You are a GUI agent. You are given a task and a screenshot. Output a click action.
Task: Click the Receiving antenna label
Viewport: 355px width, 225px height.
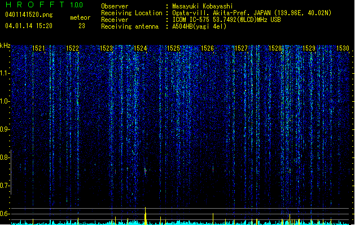[130, 26]
